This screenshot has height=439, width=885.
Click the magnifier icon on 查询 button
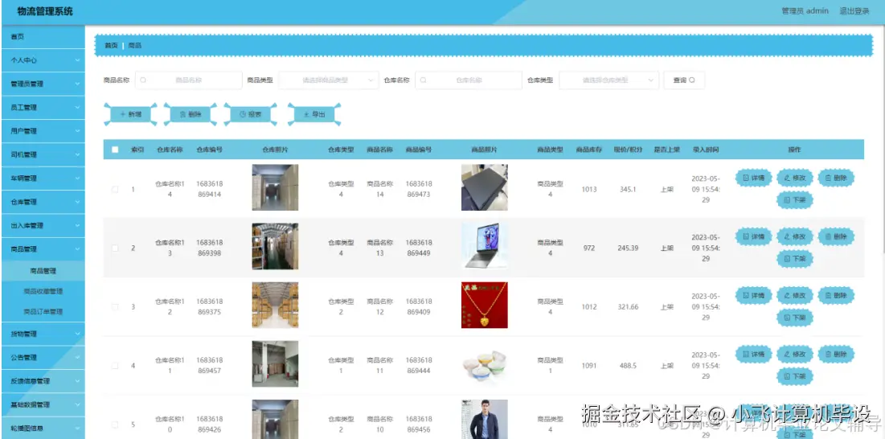(x=692, y=80)
